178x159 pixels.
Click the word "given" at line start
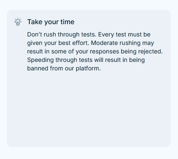click(35, 43)
